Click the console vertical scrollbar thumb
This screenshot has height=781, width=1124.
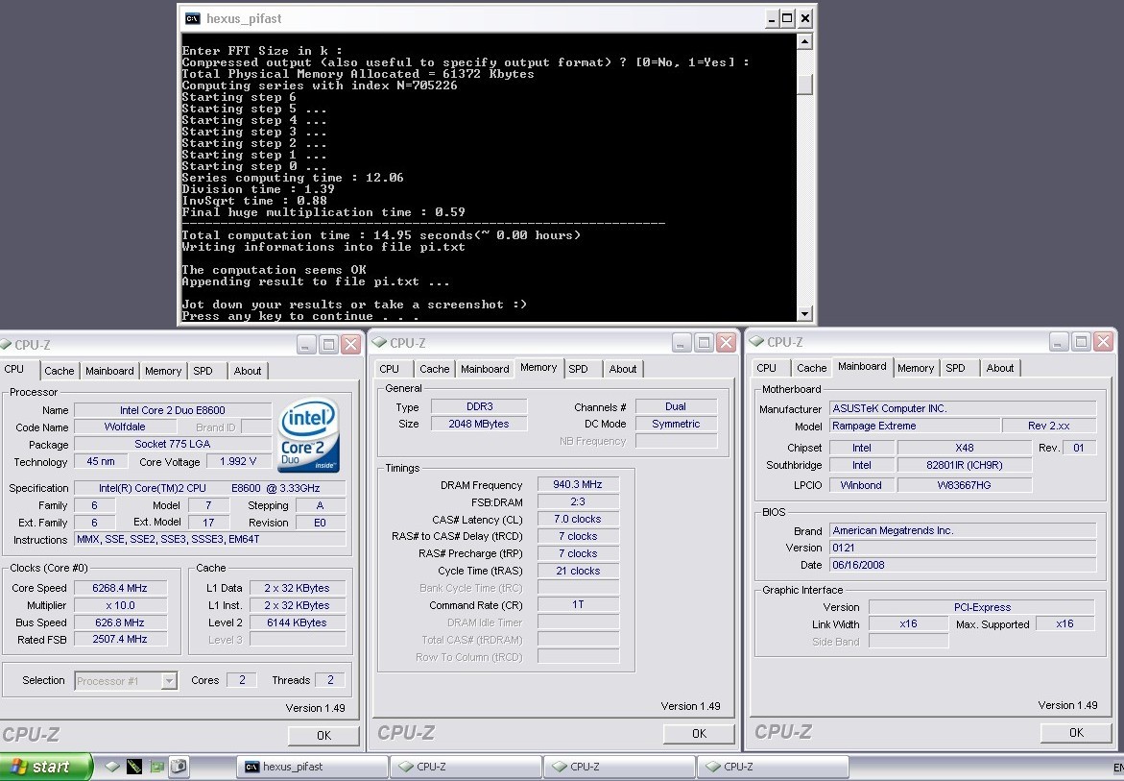tap(804, 85)
